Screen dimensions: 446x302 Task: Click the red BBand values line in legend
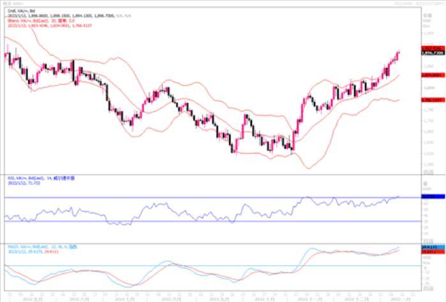[x=47, y=25]
